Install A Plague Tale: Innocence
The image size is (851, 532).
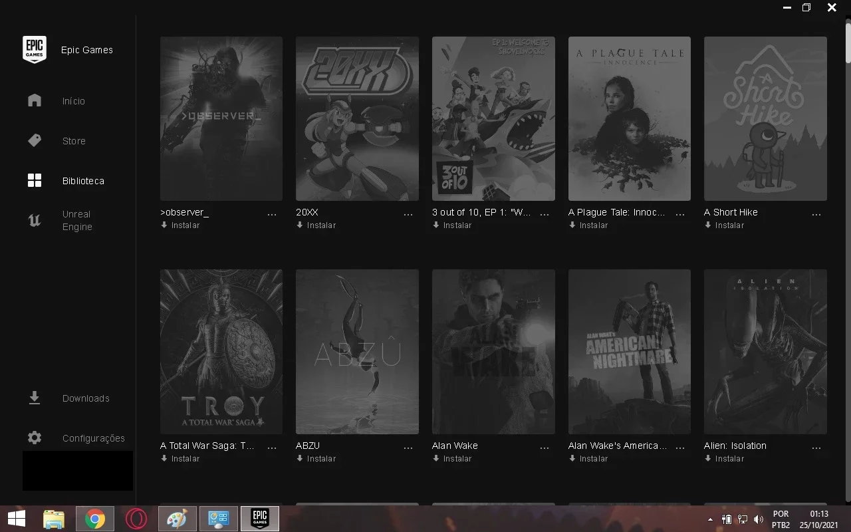[x=588, y=225]
